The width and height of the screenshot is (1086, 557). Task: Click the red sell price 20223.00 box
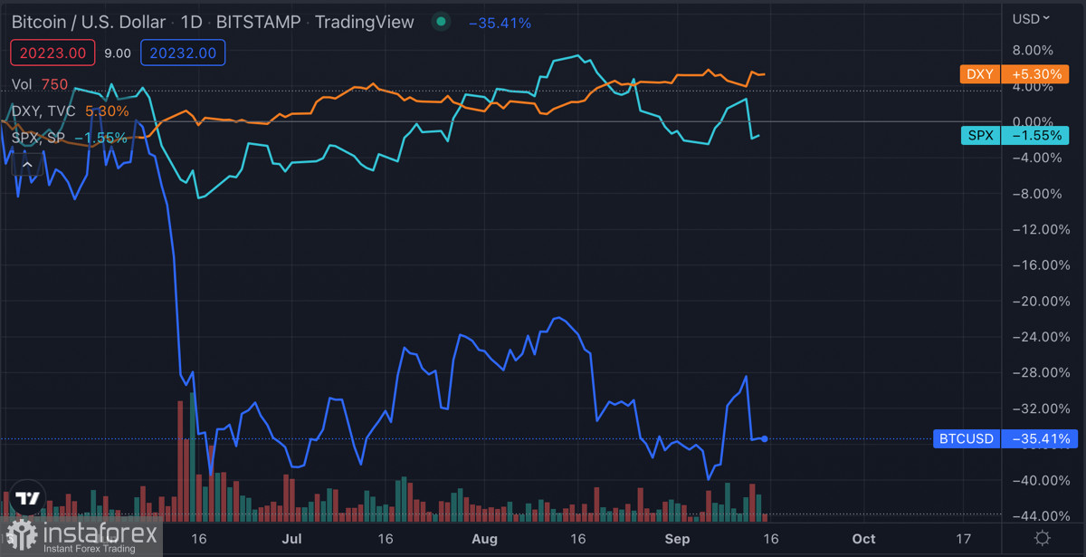point(52,53)
